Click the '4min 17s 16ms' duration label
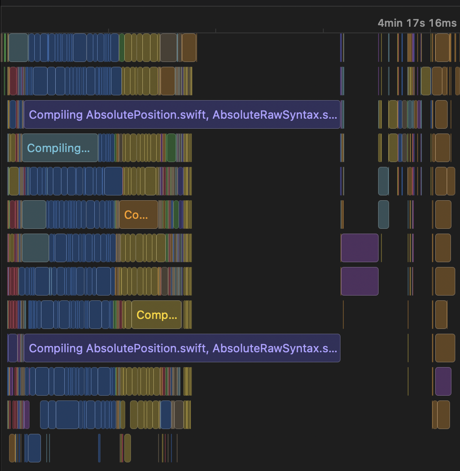 click(417, 23)
